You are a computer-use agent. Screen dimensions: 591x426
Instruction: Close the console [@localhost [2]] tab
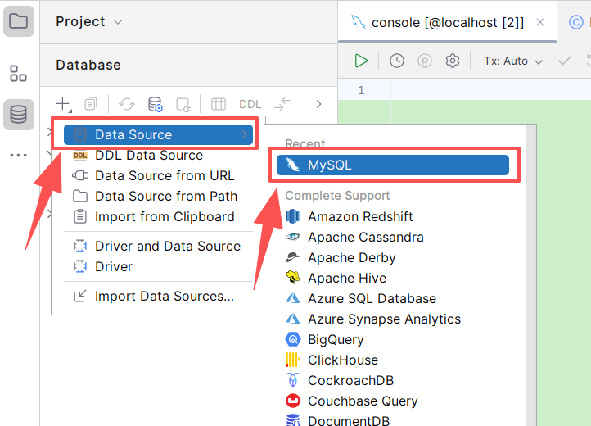[x=540, y=23]
